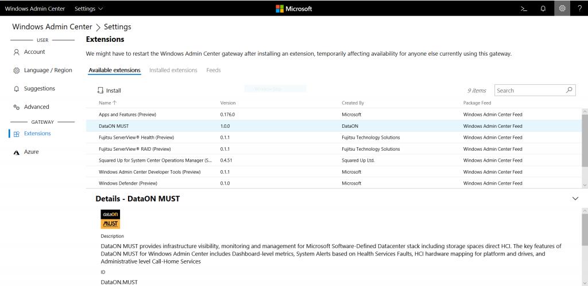
Task: Switch to Installed extensions tab
Action: click(x=173, y=70)
